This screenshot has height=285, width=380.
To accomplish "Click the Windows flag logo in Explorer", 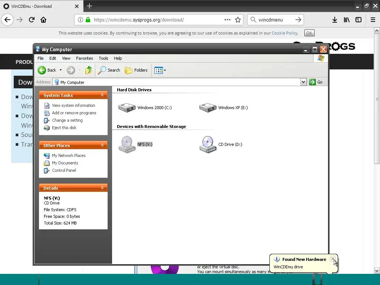I will click(x=321, y=58).
